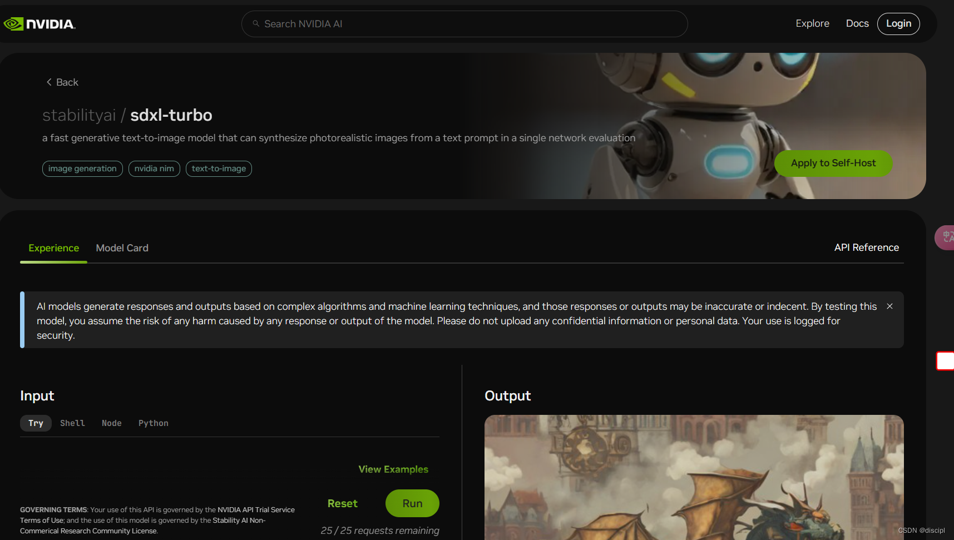
Task: Select the Shell code tab
Action: point(72,423)
